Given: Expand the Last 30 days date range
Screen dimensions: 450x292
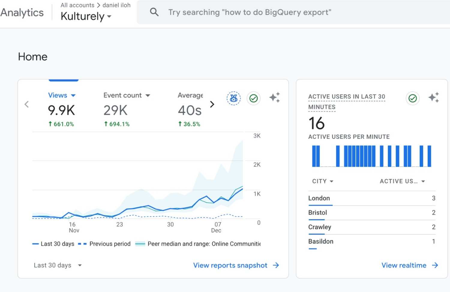Looking at the screenshot, I should click(x=58, y=265).
